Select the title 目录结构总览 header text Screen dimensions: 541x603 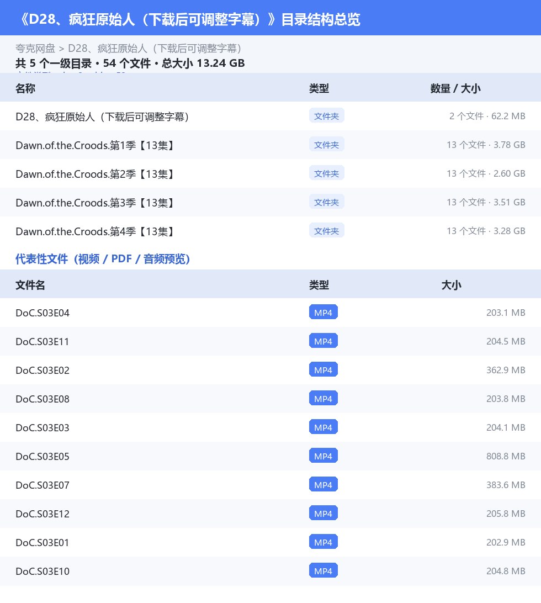click(x=321, y=19)
